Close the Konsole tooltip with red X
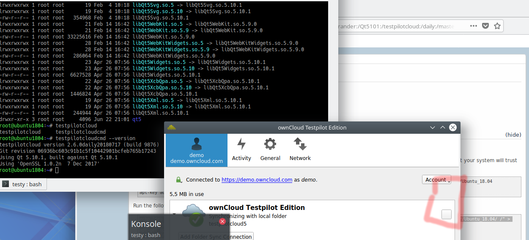The width and height of the screenshot is (529, 240). [222, 221]
